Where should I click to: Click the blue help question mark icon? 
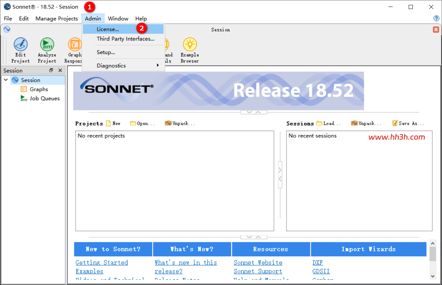(x=436, y=18)
